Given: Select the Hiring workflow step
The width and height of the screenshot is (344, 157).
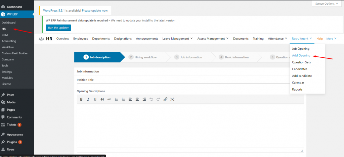Looking at the screenshot, I should (x=142, y=57).
